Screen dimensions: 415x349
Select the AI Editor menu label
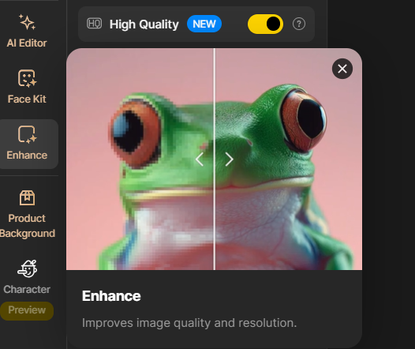click(x=27, y=43)
